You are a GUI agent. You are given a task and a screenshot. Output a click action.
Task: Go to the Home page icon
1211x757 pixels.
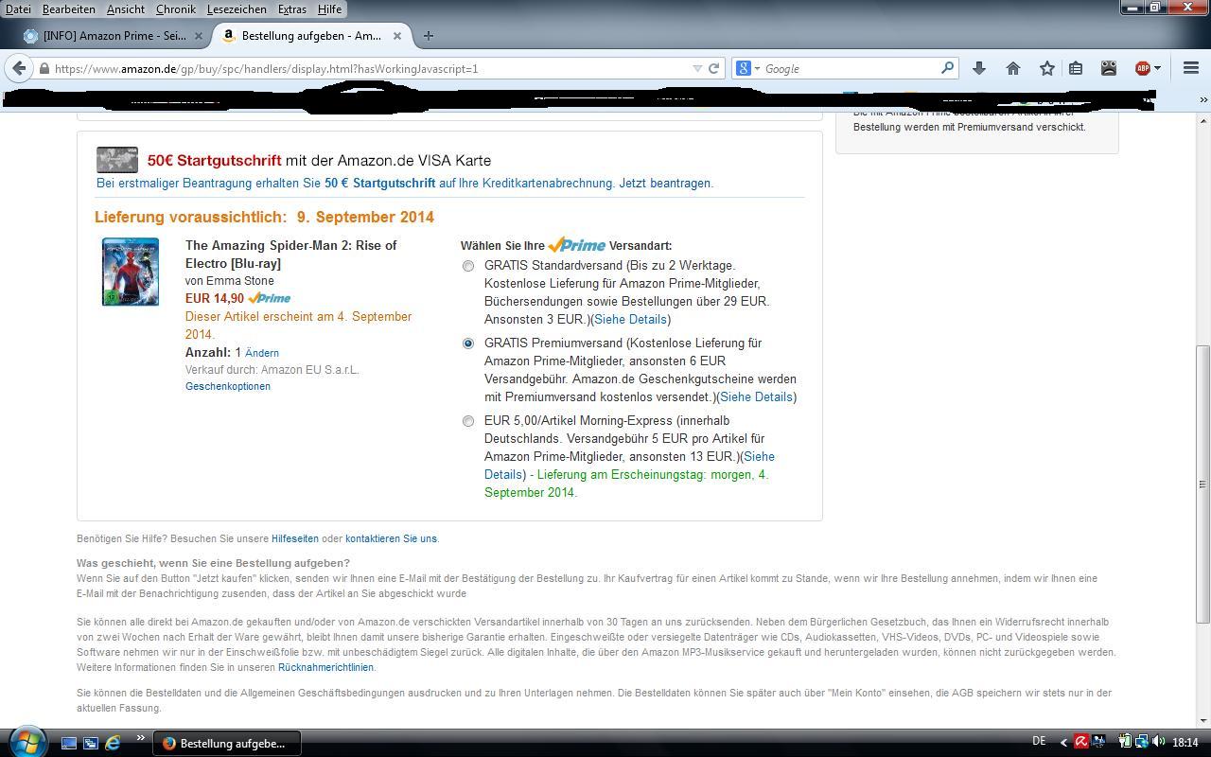1013,68
